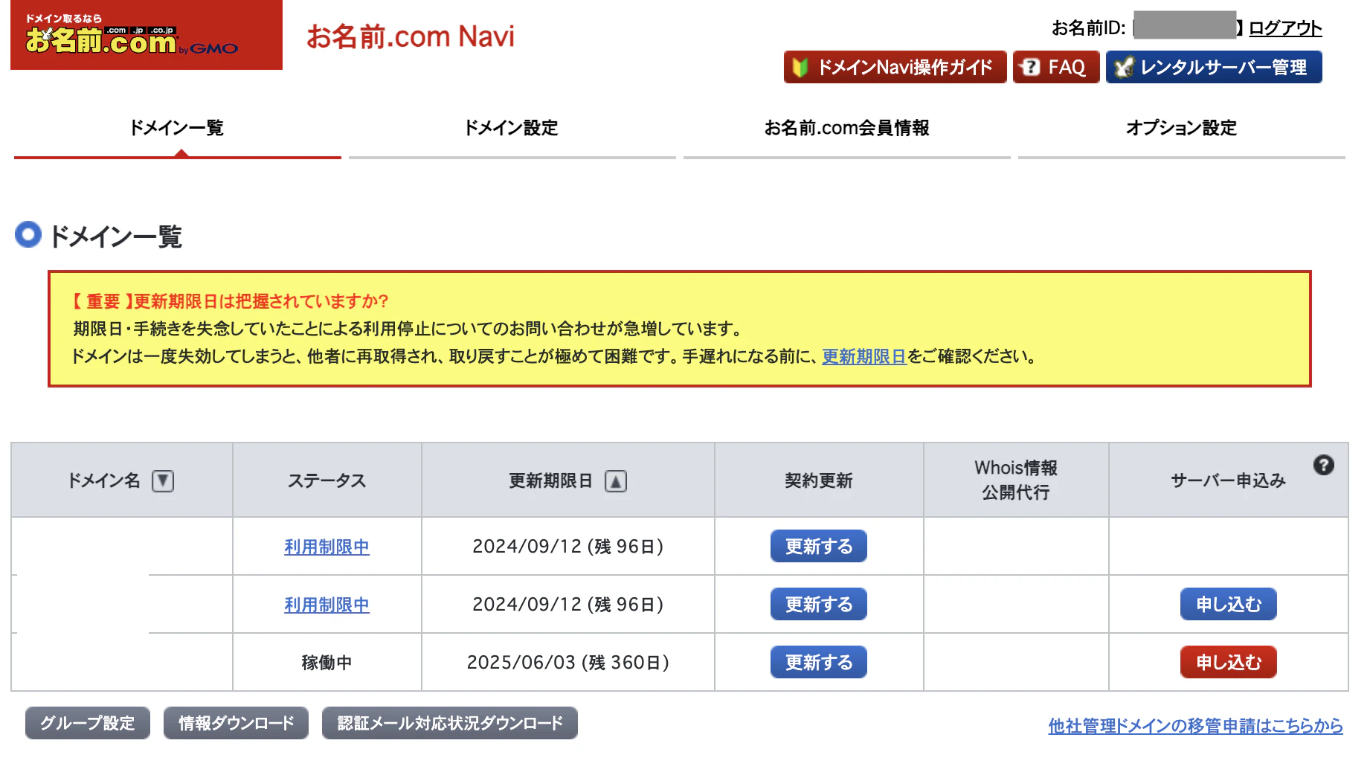
Task: Open レンタルサーバー管理 button
Action: tap(1214, 67)
